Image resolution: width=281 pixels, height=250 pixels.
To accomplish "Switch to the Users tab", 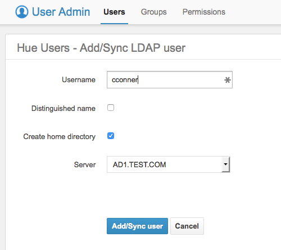I will click(x=114, y=12).
